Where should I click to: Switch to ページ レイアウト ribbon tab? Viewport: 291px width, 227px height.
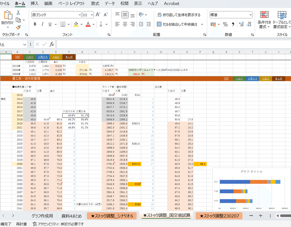point(72,4)
